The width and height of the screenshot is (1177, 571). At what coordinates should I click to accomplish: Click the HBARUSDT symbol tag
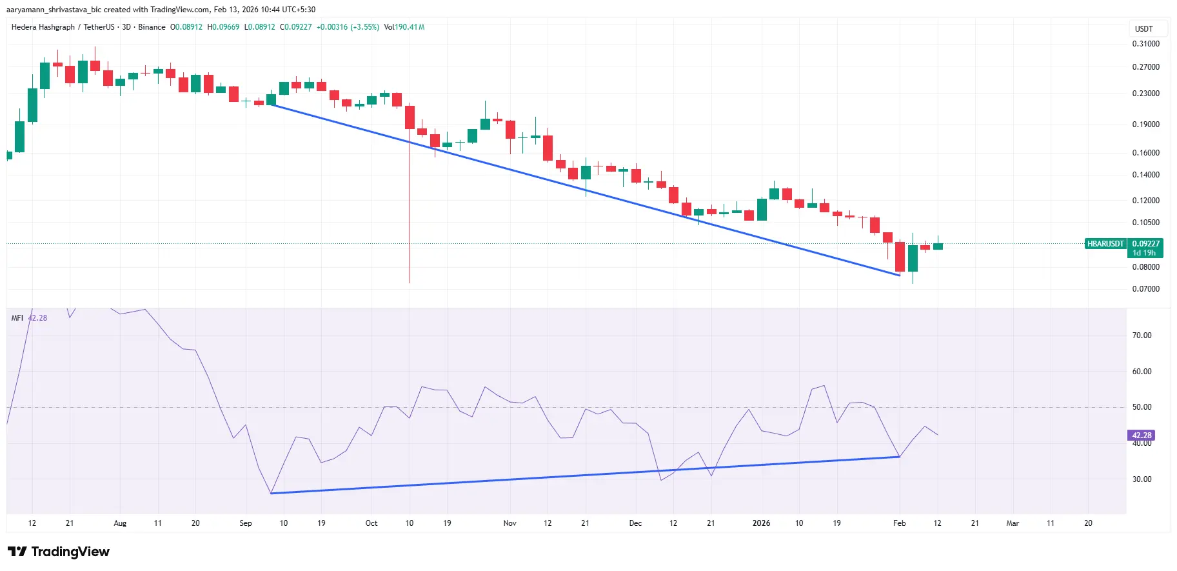pos(1105,244)
